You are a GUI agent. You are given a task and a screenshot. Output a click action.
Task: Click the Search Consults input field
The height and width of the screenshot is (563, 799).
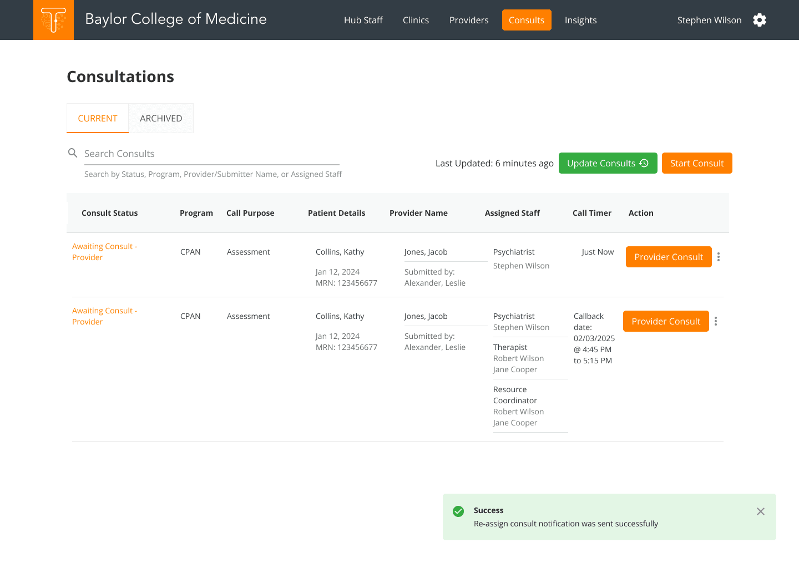point(211,154)
